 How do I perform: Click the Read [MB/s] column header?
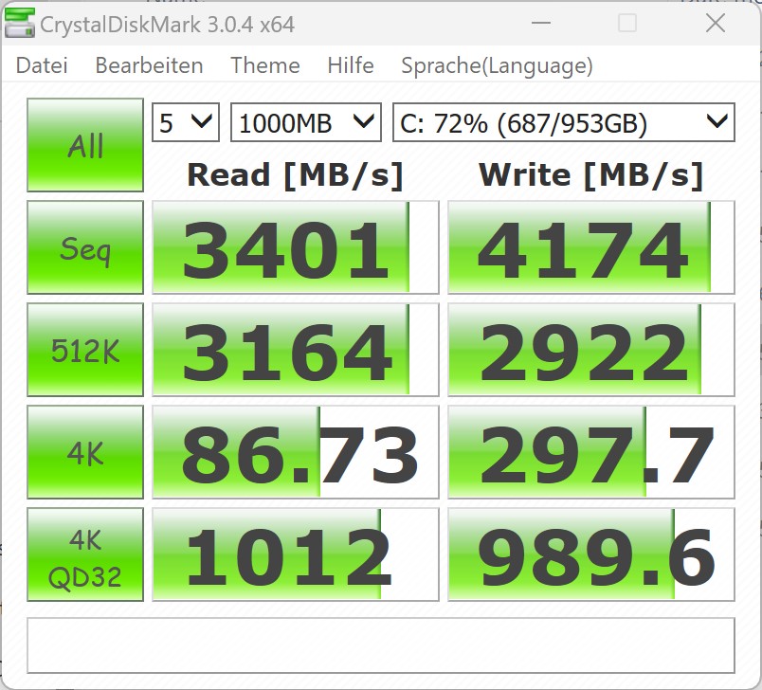click(x=296, y=175)
